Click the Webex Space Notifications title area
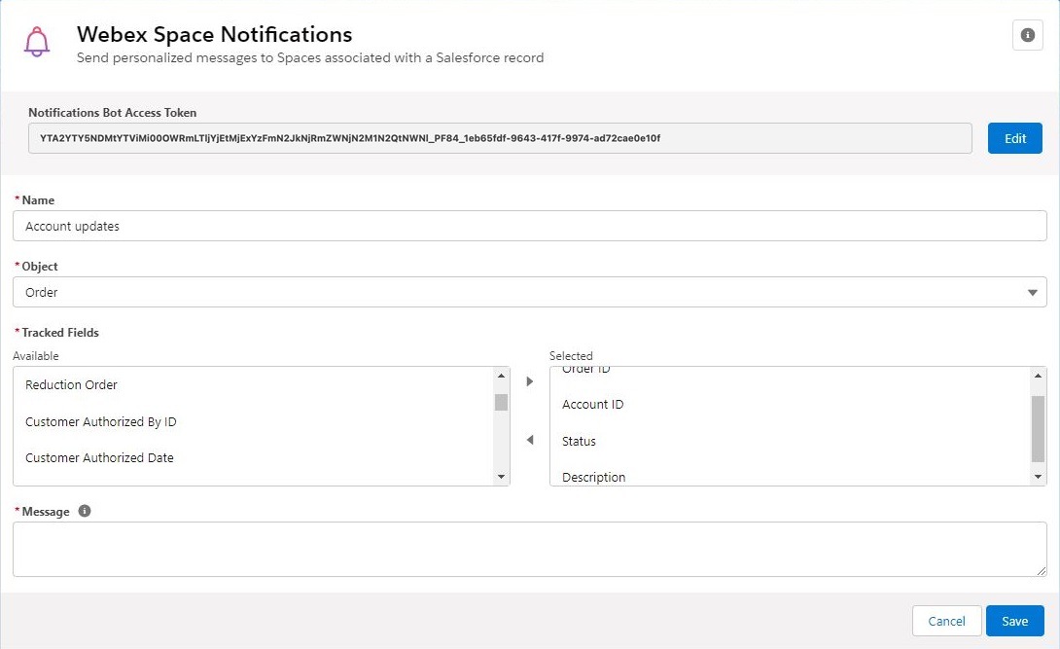 click(214, 34)
